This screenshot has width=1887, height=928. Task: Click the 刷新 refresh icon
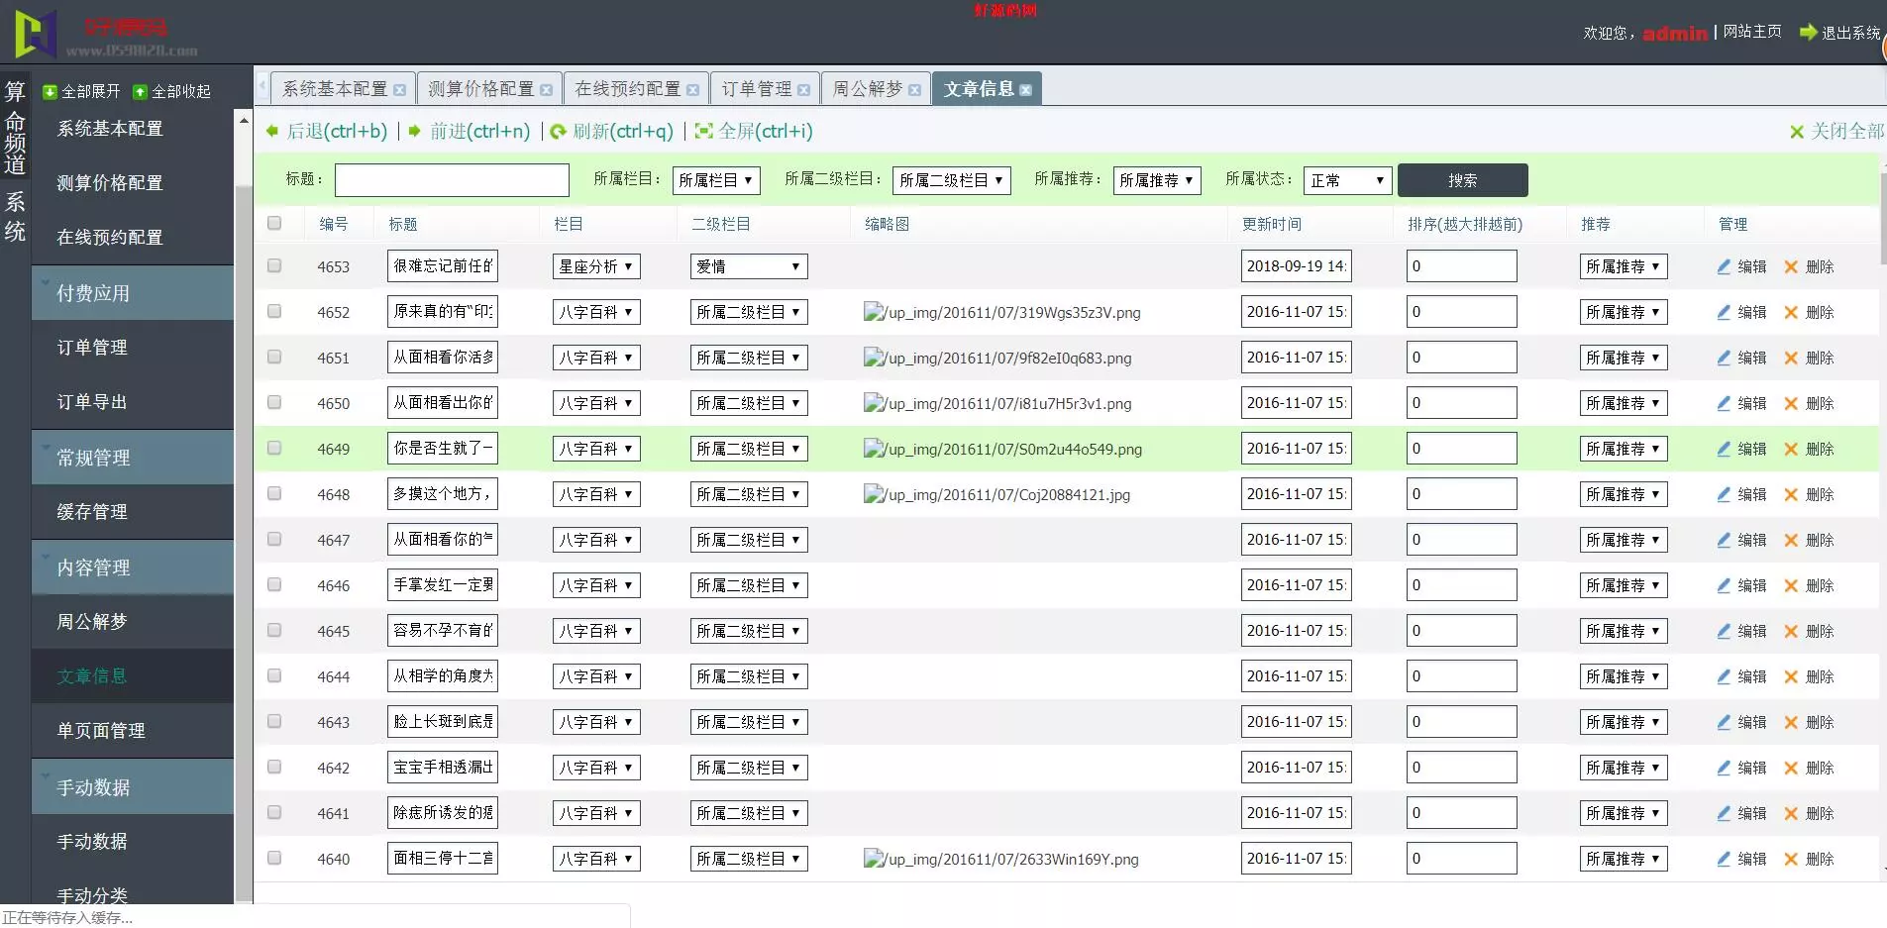tap(559, 131)
